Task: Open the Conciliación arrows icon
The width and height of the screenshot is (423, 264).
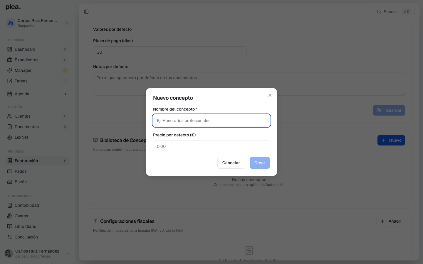Action: click(10, 237)
